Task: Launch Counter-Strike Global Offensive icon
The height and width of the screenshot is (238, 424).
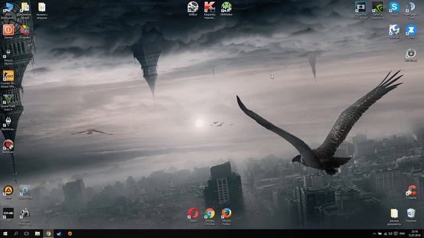Action: click(9, 77)
